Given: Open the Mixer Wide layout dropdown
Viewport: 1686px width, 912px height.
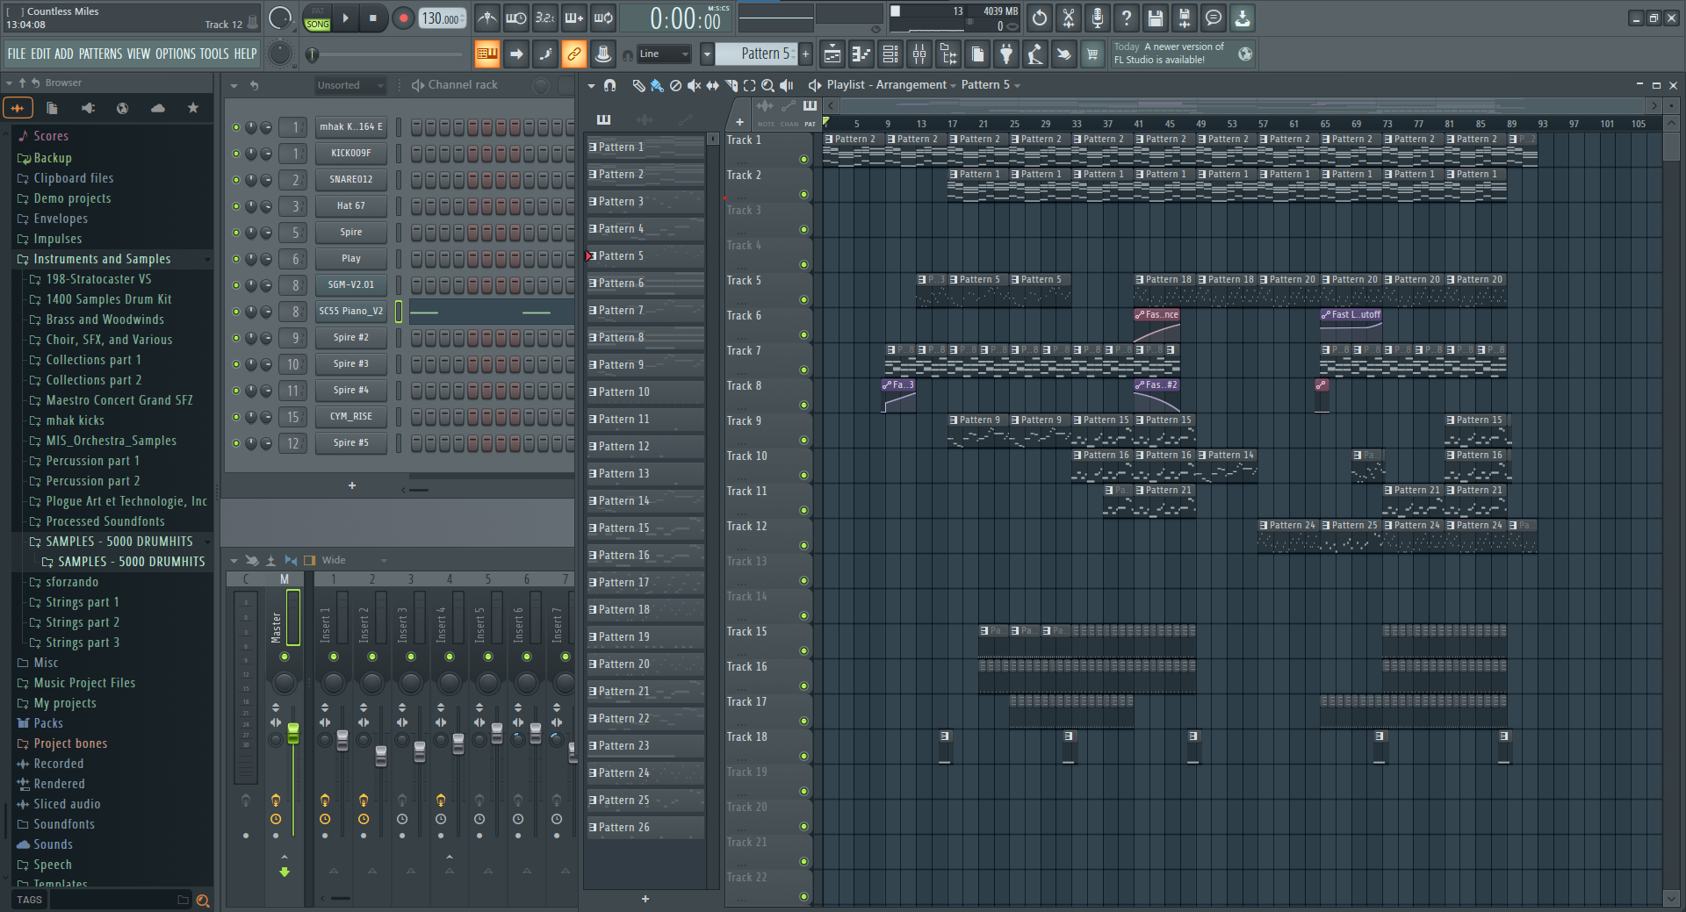Looking at the screenshot, I should (x=354, y=560).
